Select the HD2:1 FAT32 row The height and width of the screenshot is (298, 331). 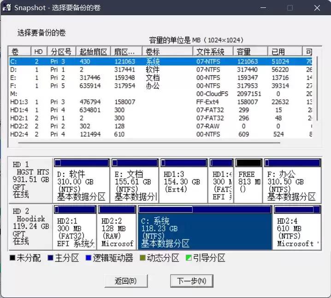pyautogui.click(x=160, y=118)
